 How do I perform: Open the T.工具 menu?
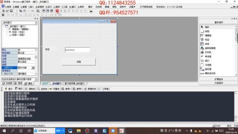tap(64, 7)
